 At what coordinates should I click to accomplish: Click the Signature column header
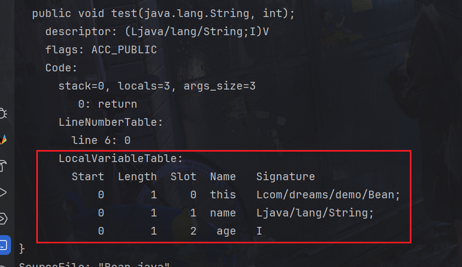point(285,176)
